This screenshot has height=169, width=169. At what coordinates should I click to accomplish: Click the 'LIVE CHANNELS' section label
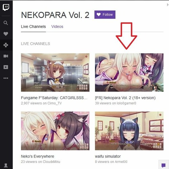click(35, 44)
